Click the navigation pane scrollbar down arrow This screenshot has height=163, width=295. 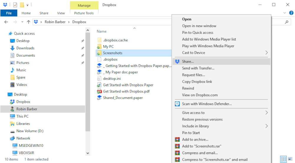88,153
